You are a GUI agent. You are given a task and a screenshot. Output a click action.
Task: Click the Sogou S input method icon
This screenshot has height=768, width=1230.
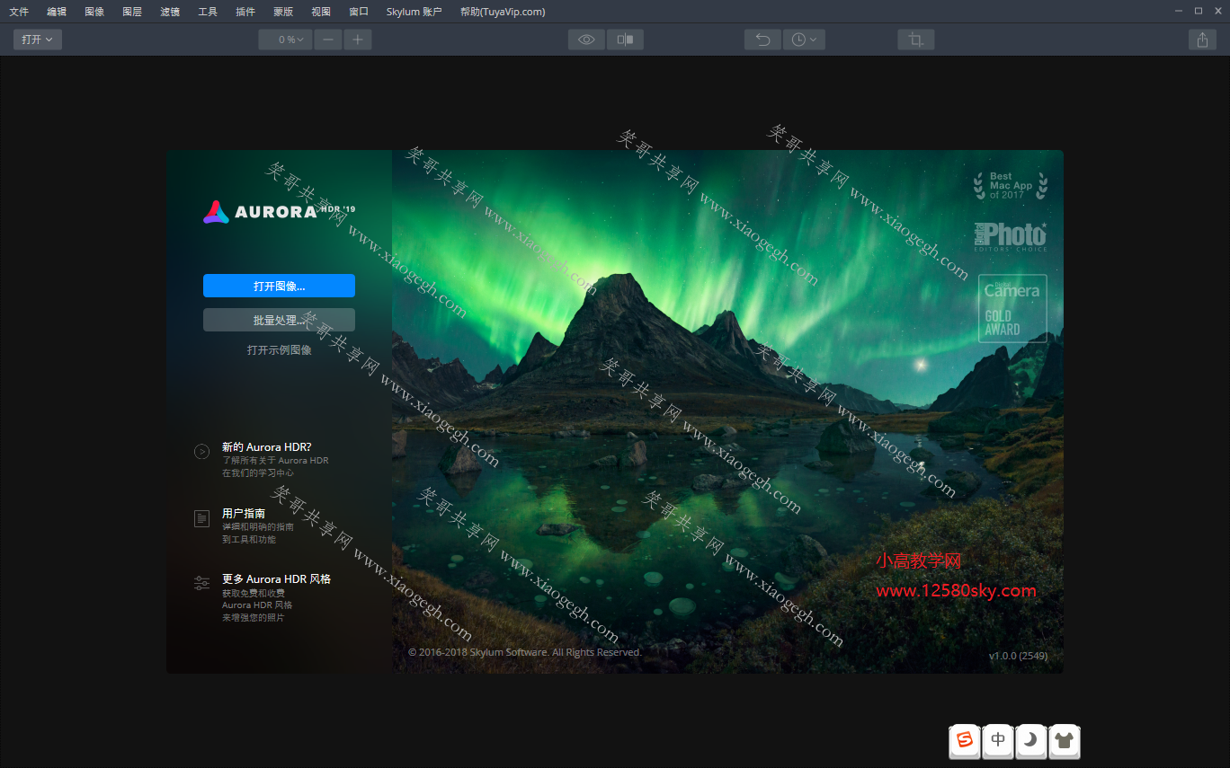coord(965,740)
